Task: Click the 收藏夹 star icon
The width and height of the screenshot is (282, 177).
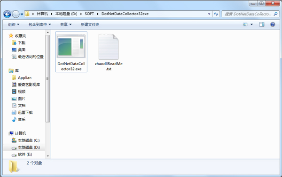Action: pos(11,36)
